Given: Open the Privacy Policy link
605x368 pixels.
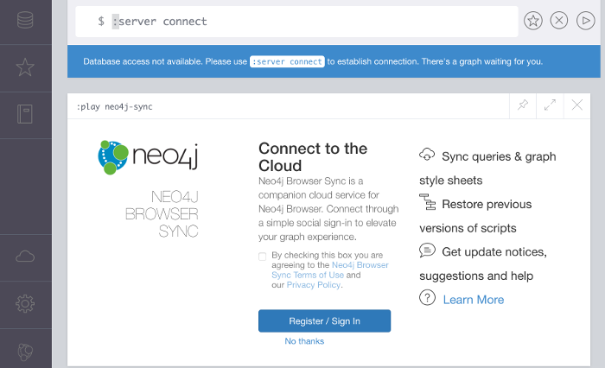Looking at the screenshot, I should click(x=313, y=285).
